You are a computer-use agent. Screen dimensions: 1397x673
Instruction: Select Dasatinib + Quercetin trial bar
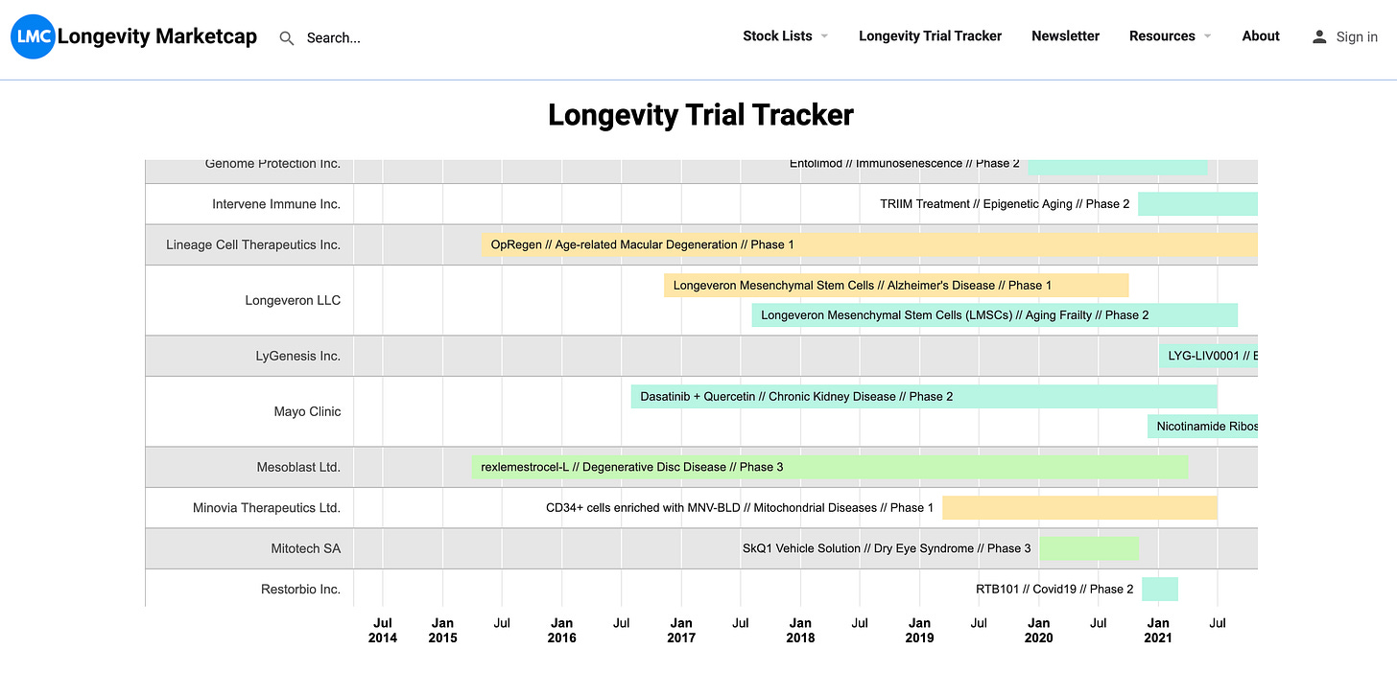tap(924, 396)
